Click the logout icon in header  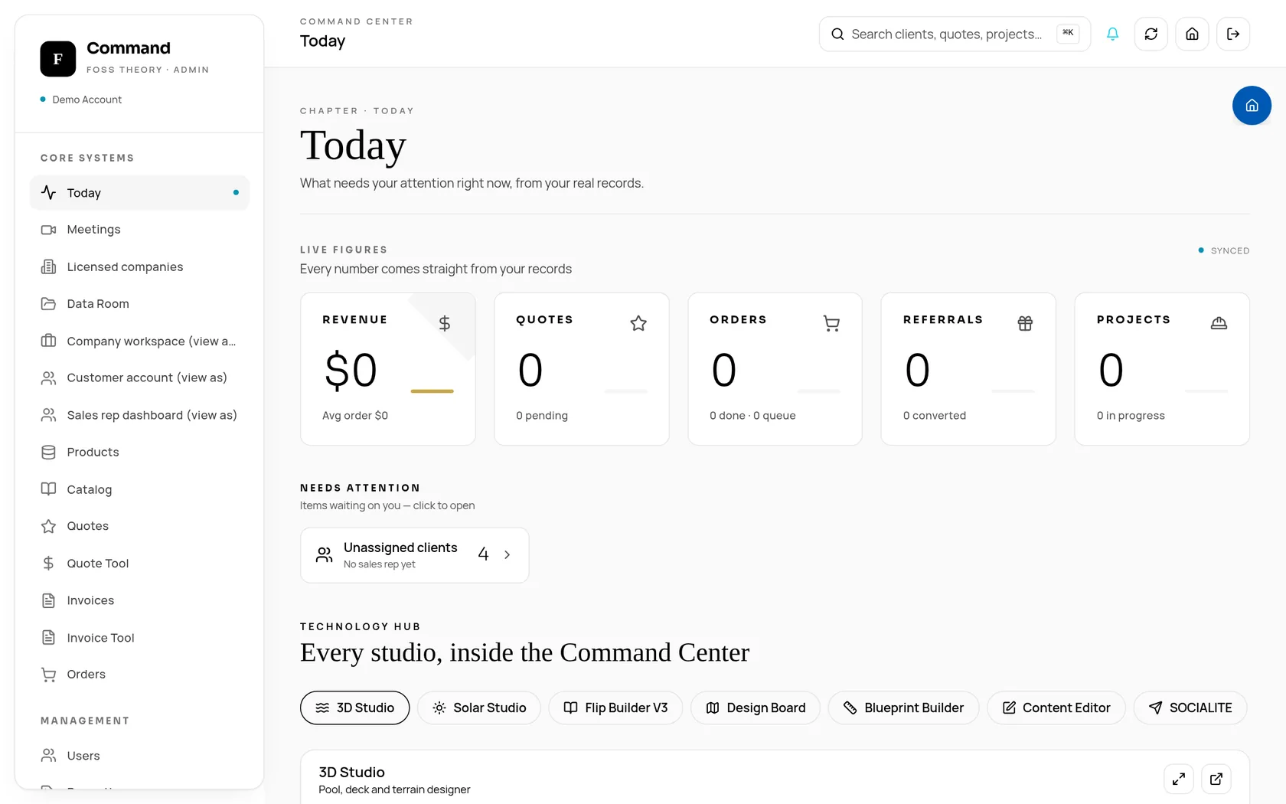1233,34
